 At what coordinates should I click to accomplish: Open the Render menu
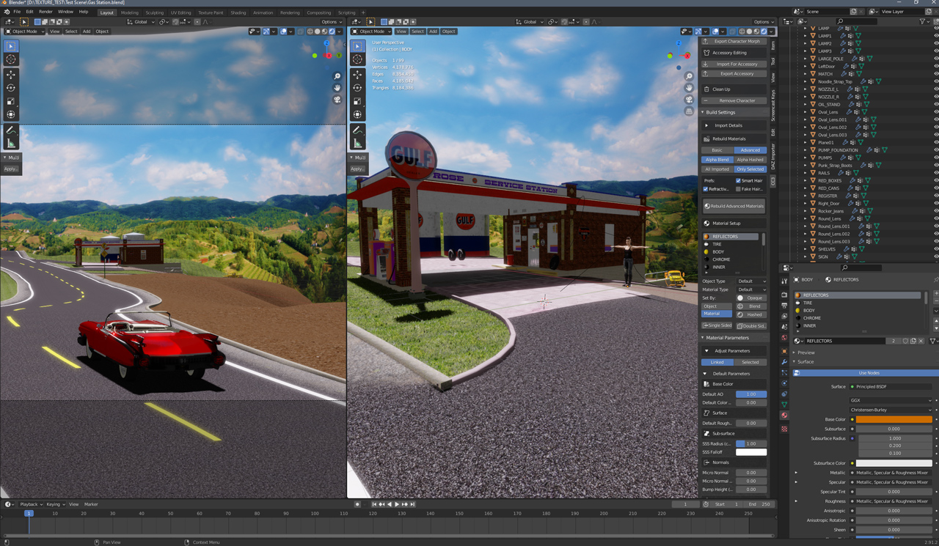[45, 12]
